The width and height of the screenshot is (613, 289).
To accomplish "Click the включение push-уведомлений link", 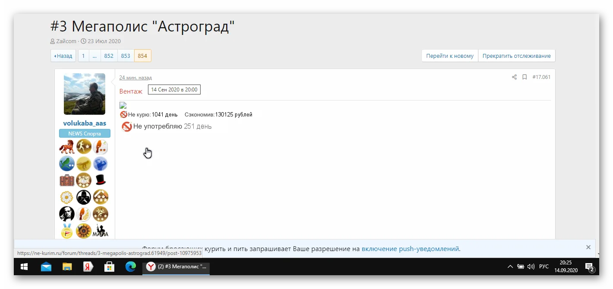I will click(x=410, y=249).
